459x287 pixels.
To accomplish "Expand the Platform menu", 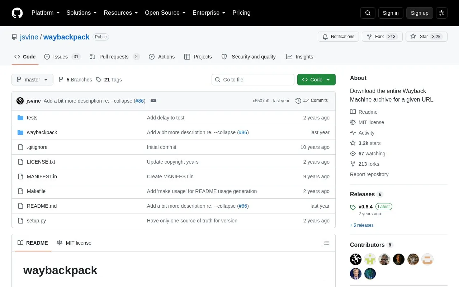I will point(46,13).
